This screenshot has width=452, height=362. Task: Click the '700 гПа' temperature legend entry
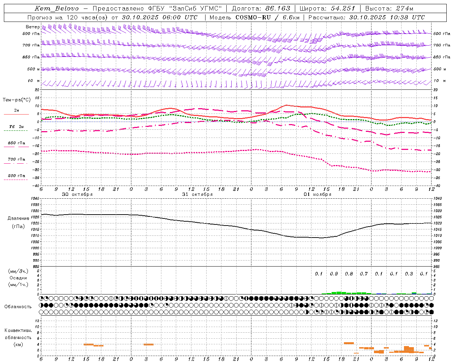16,159
